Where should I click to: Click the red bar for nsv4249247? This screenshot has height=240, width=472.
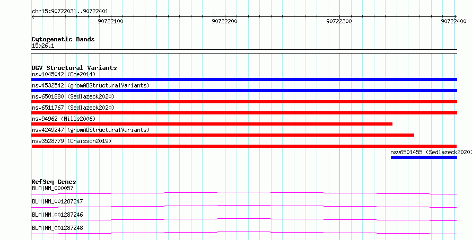(223, 135)
